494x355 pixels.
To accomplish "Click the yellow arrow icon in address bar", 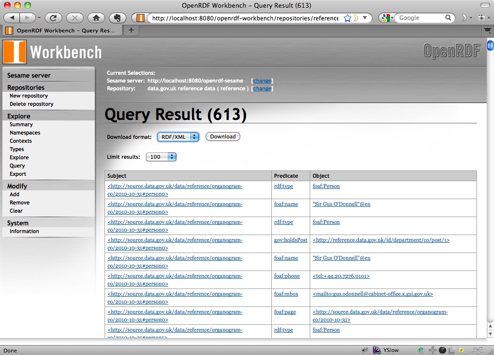I will point(356,18).
